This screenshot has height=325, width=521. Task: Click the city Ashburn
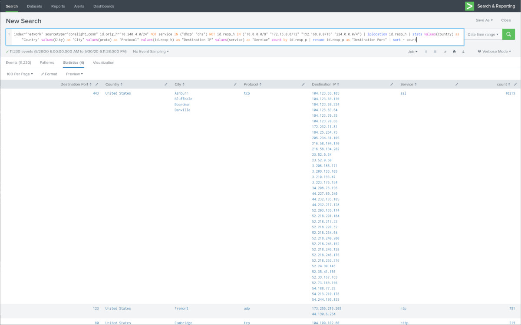[181, 93]
